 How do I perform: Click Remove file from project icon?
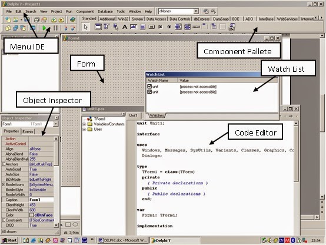pyautogui.click(x=61, y=20)
